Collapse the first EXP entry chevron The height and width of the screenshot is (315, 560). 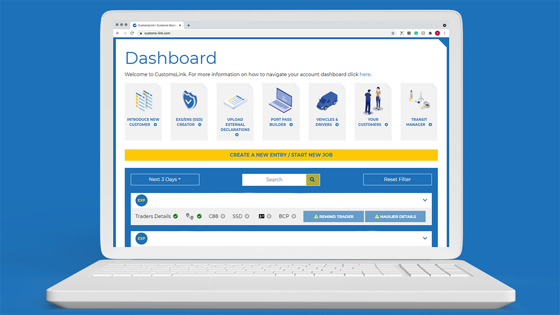(x=425, y=200)
